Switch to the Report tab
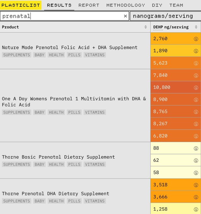 89,5
